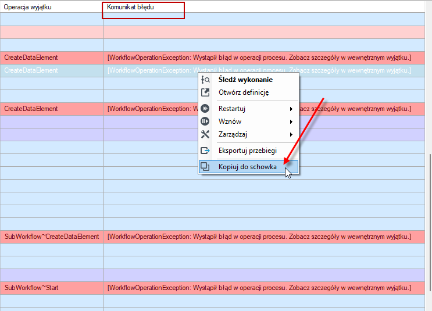Click error message in first red CreateDataElement row
The image size is (432, 311).
pyautogui.click(x=264, y=58)
